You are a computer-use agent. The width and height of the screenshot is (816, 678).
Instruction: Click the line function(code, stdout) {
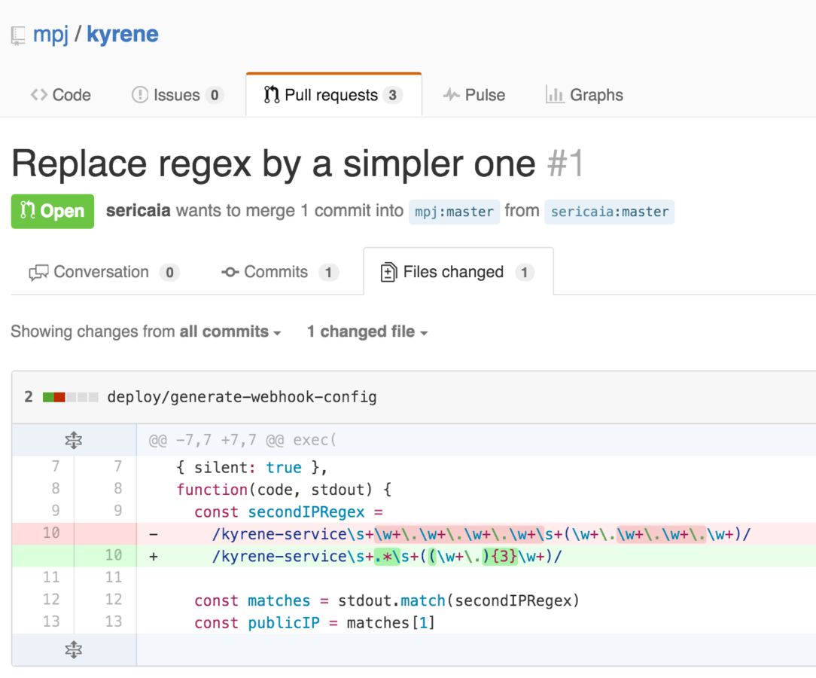pos(284,490)
